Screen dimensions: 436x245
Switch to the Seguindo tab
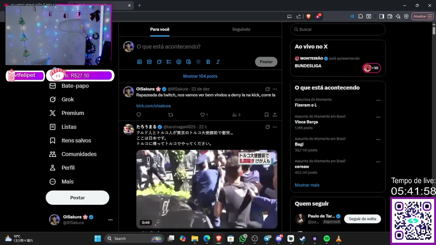tap(241, 29)
